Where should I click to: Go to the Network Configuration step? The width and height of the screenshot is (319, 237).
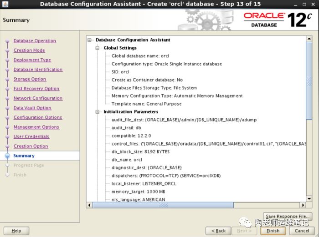[38, 98]
